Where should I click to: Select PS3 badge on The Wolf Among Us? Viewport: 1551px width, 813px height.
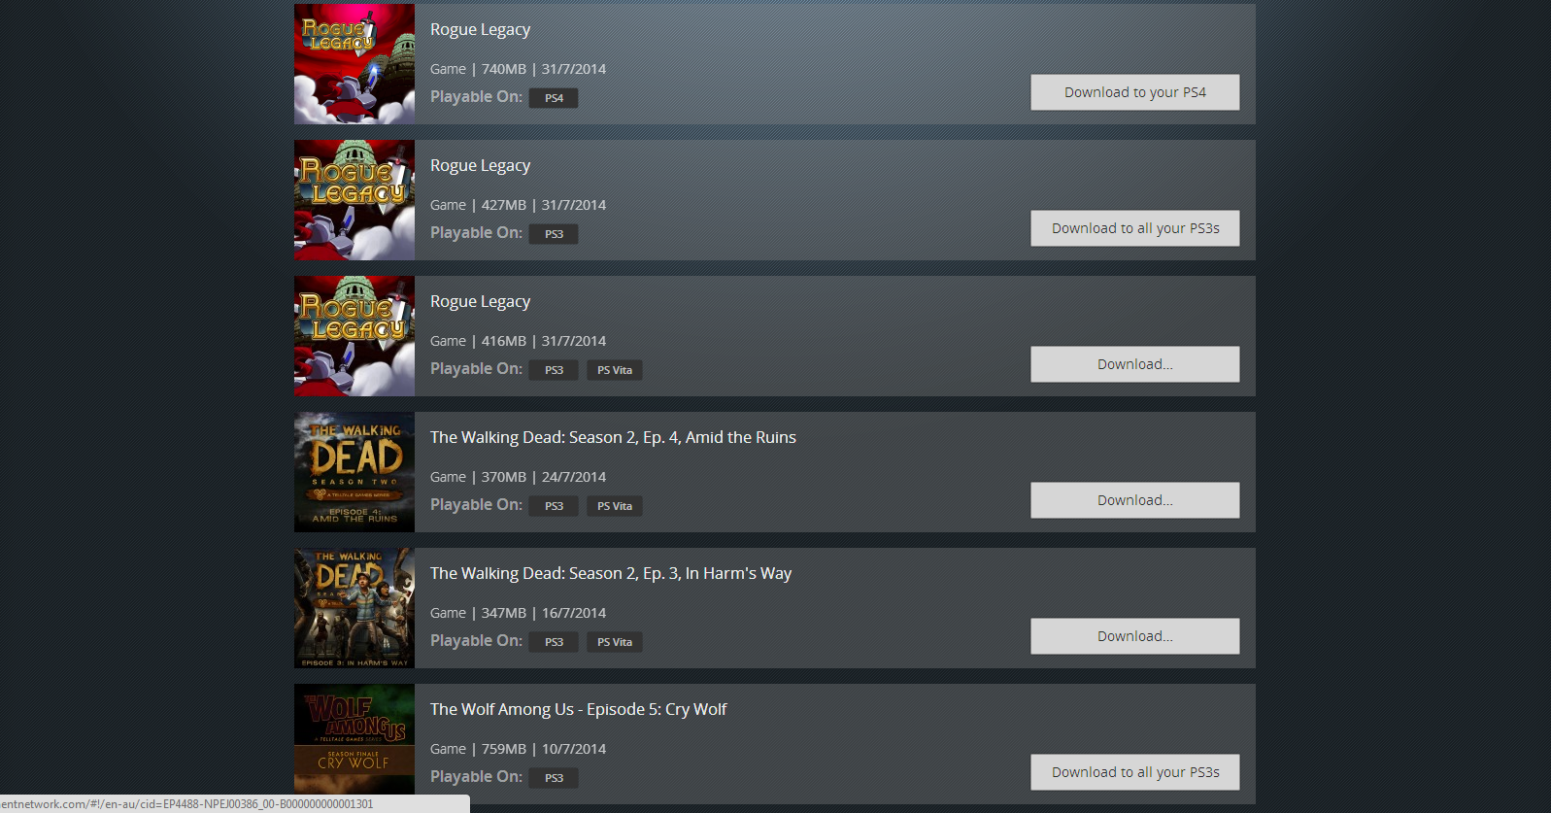point(554,778)
